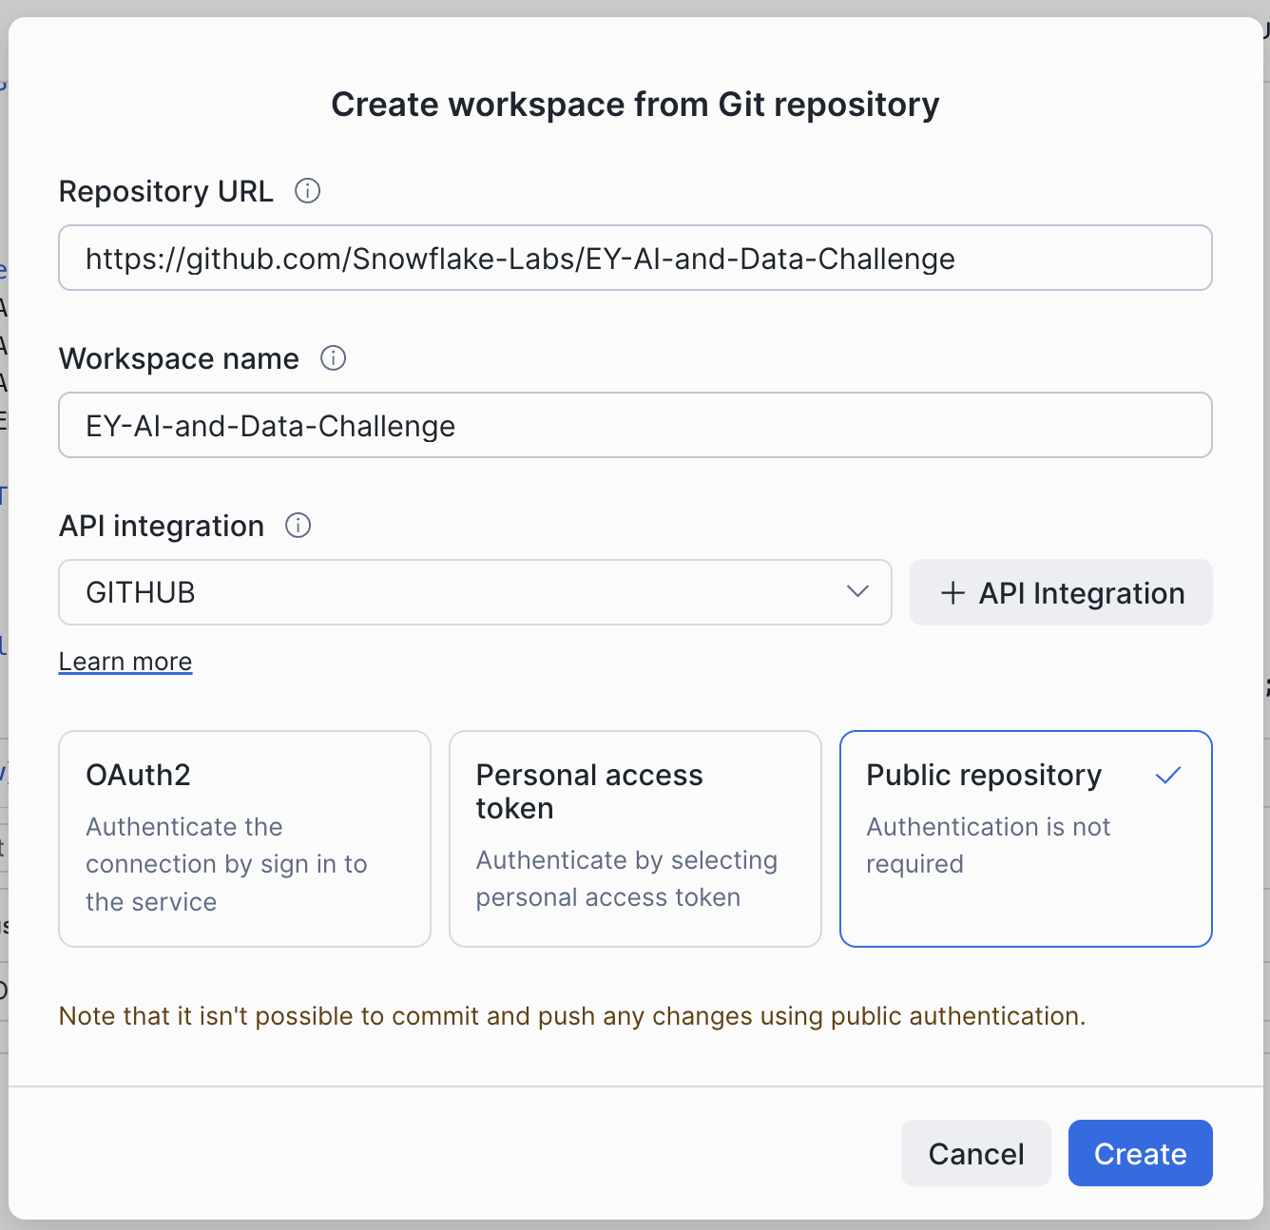This screenshot has height=1230, width=1270.
Task: Click the public authentication warning note
Action: (572, 1016)
